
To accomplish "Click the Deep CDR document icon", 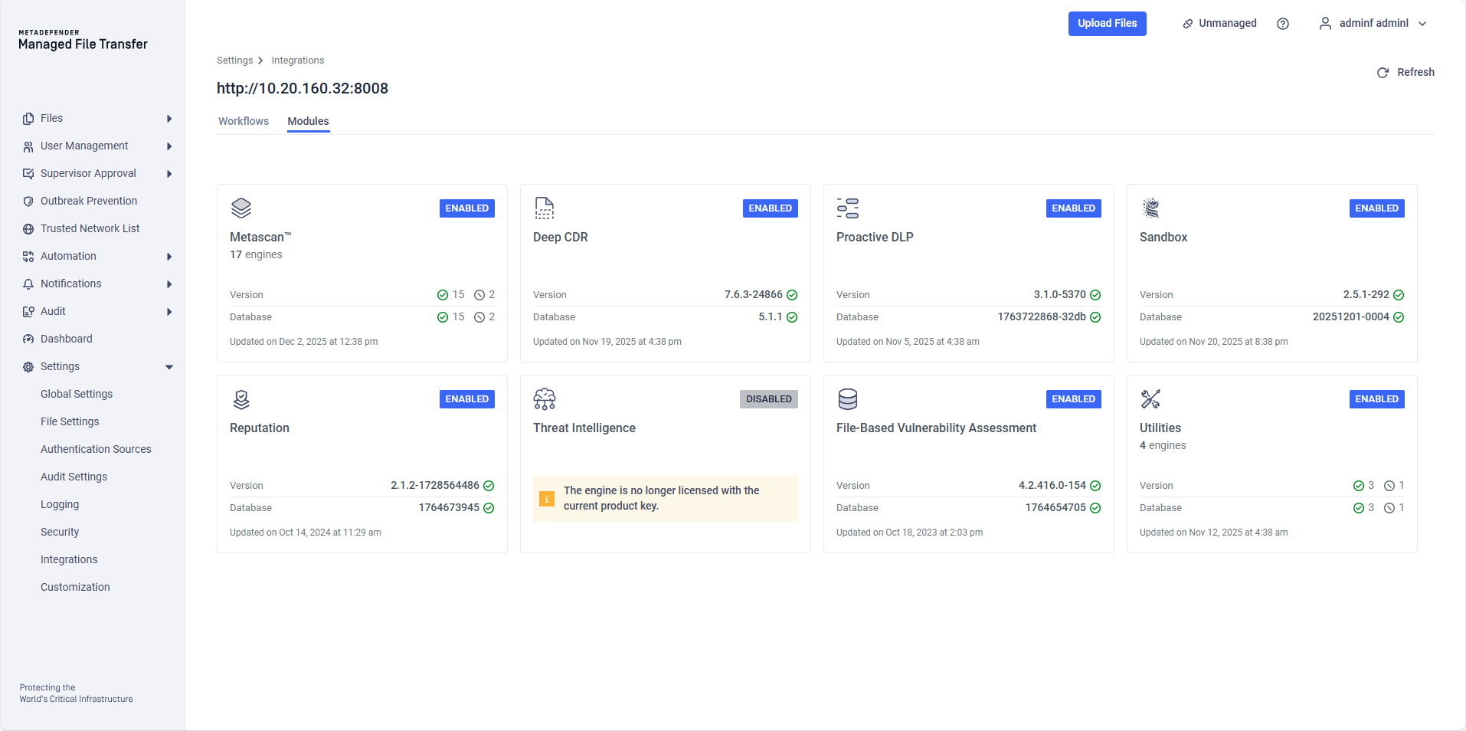I will pos(544,208).
